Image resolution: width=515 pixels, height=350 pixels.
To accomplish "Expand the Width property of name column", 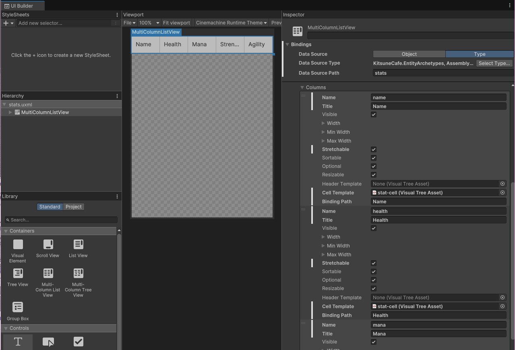I will 323,123.
